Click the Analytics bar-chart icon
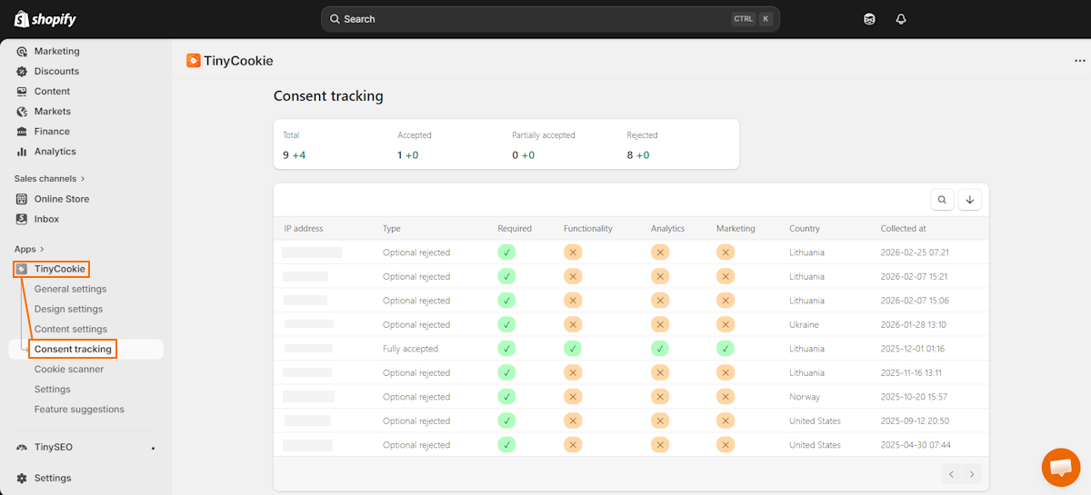 tap(22, 152)
